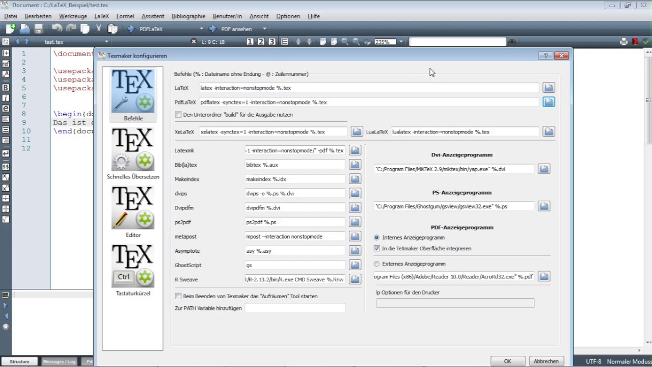Open the PDF ansehen dropdown
This screenshot has width=652, height=367.
pyautogui.click(x=264, y=29)
